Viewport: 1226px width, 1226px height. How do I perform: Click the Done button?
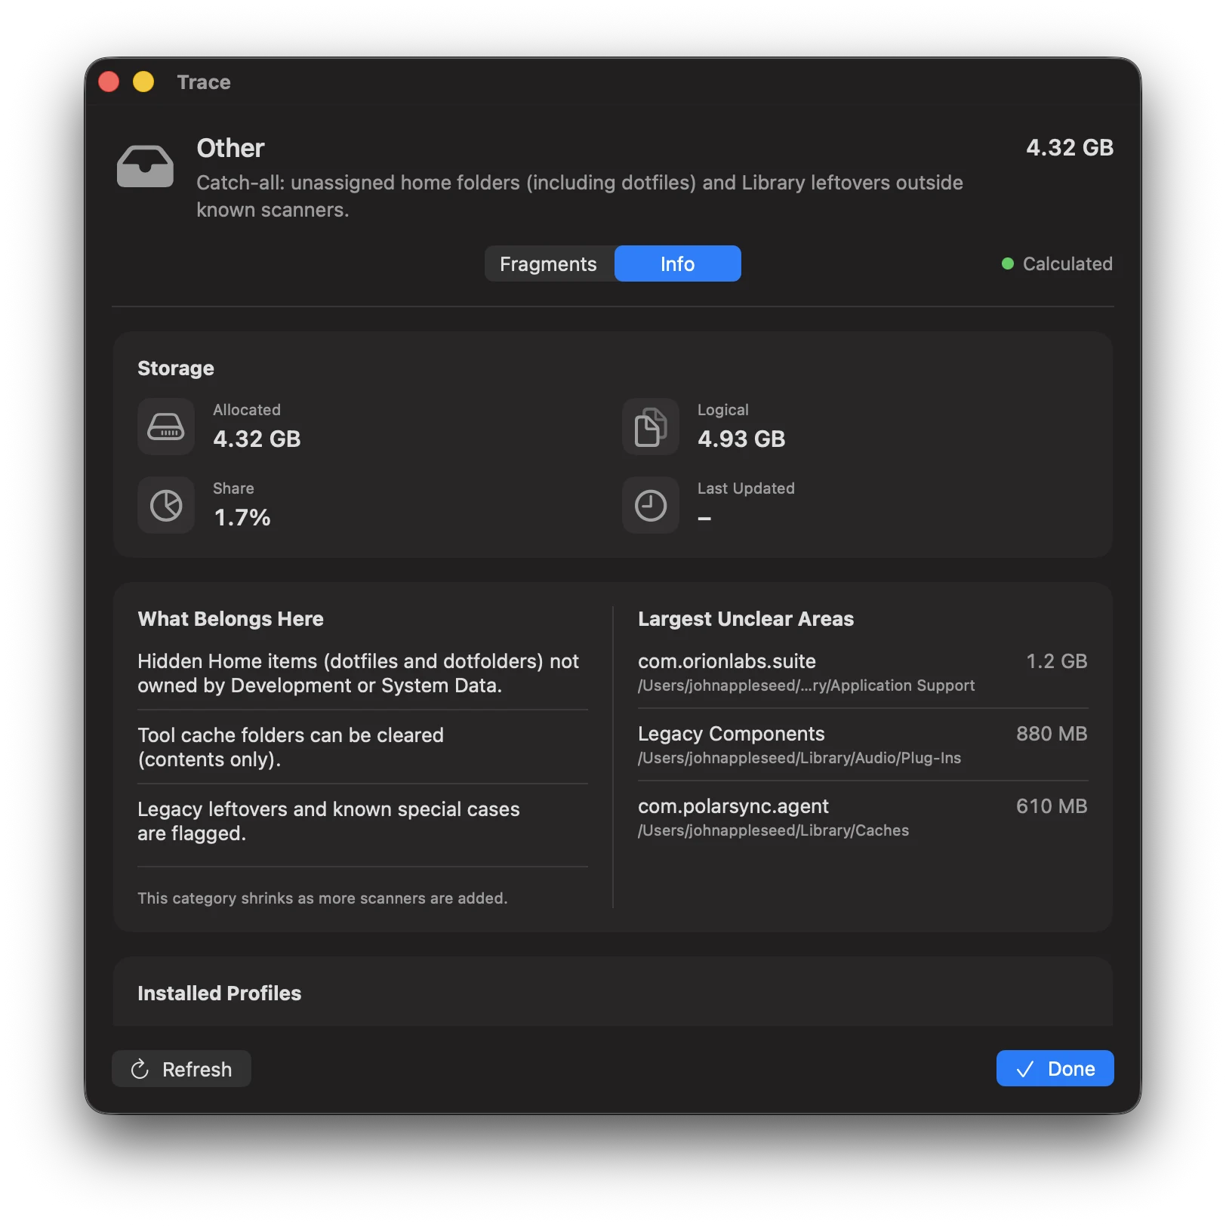click(1055, 1068)
